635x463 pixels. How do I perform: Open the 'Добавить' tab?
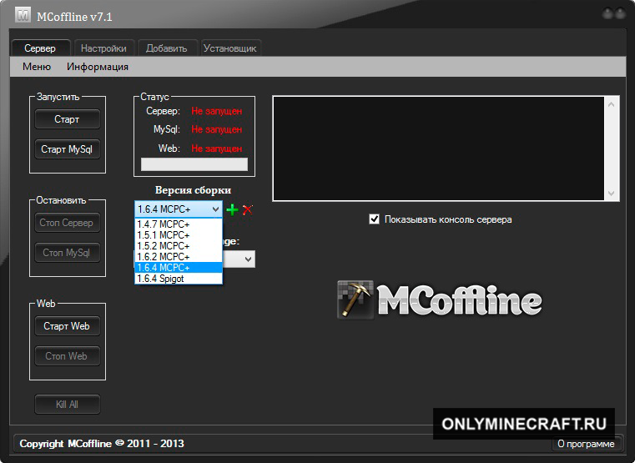point(166,48)
